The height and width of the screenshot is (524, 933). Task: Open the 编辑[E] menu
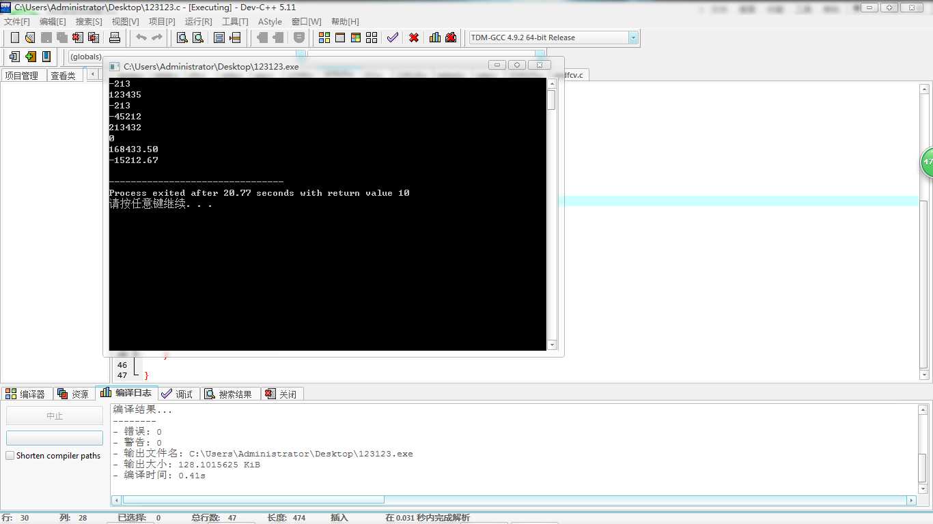coord(53,22)
